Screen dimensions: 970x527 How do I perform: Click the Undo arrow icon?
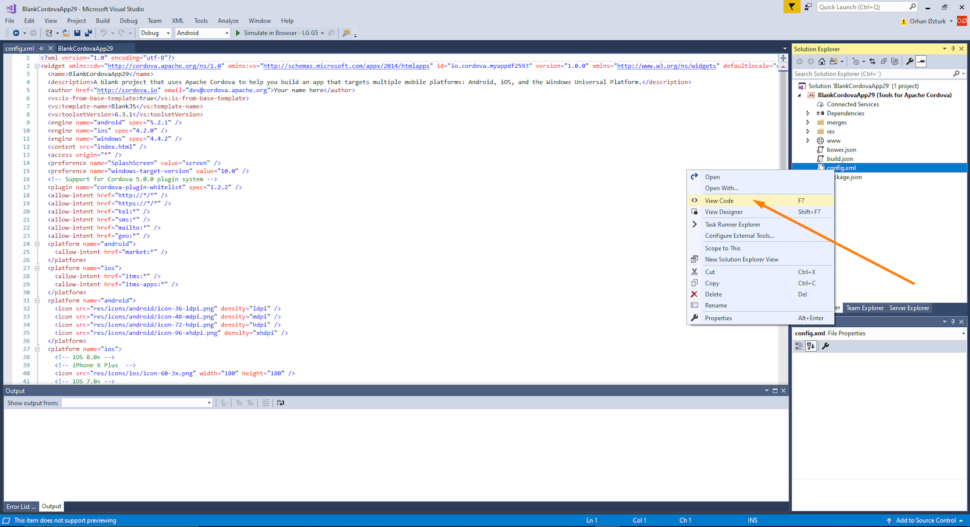coord(104,33)
